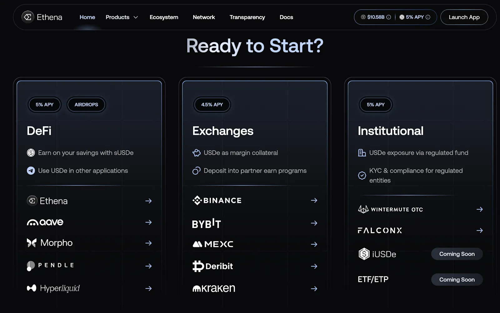Click the building icon beside regulated fund
This screenshot has width=500, height=313.
pos(362,153)
